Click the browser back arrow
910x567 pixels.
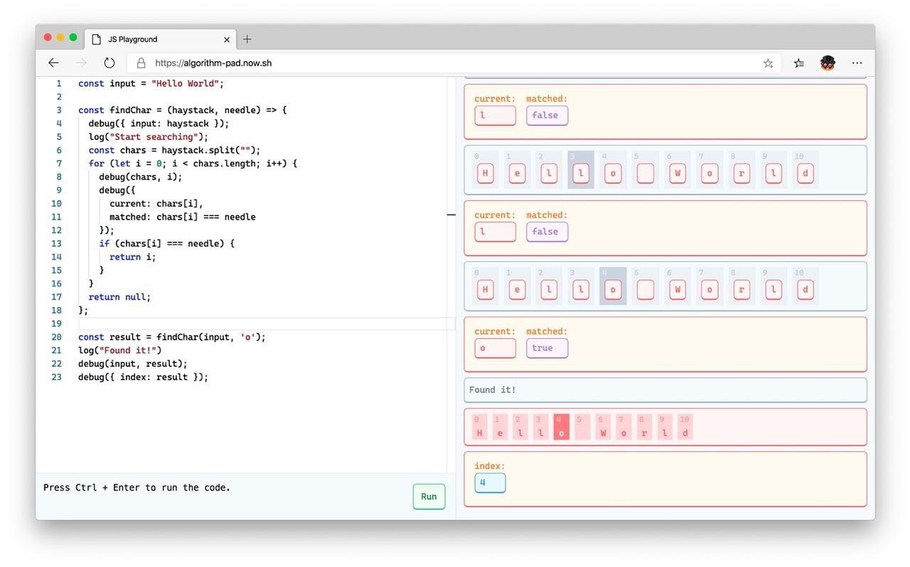click(x=53, y=63)
